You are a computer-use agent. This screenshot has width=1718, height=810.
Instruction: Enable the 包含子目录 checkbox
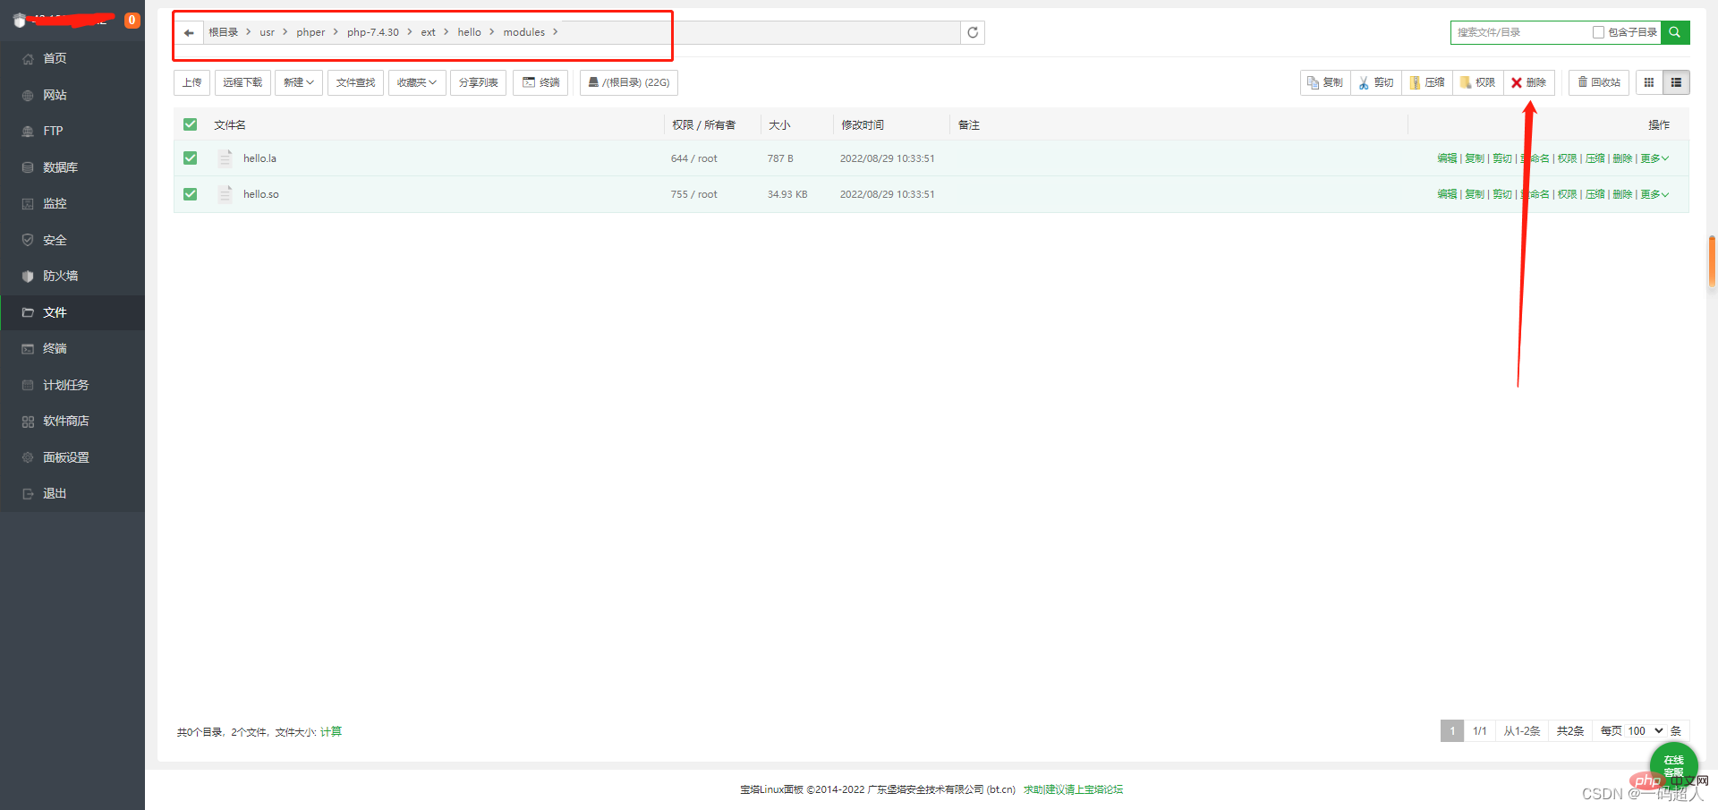coord(1598,32)
